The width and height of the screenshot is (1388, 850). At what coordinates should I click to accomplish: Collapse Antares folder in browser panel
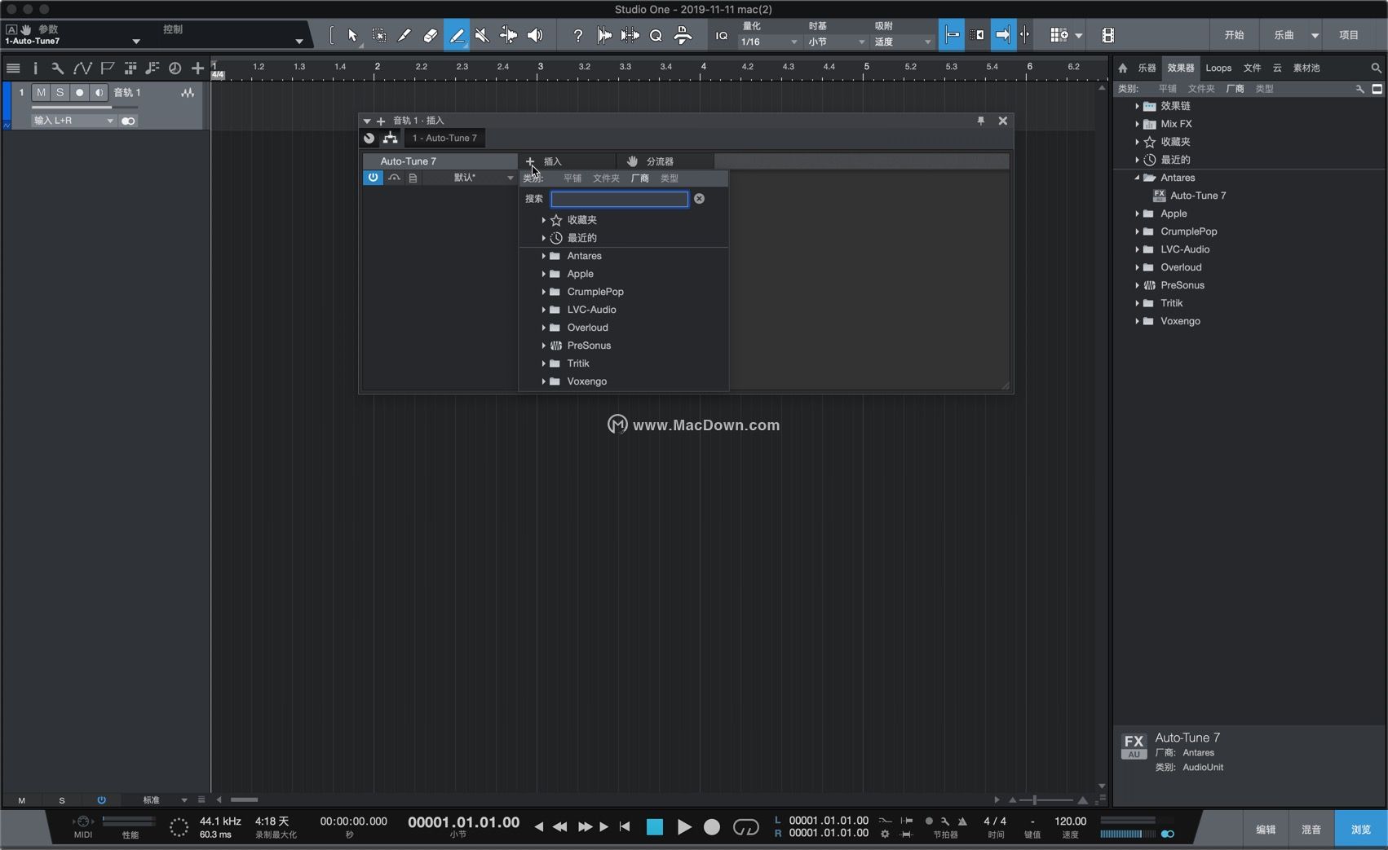(1137, 178)
